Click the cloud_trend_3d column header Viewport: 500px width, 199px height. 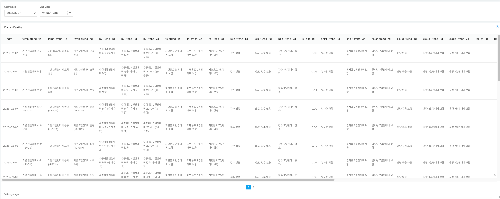(x=433, y=39)
